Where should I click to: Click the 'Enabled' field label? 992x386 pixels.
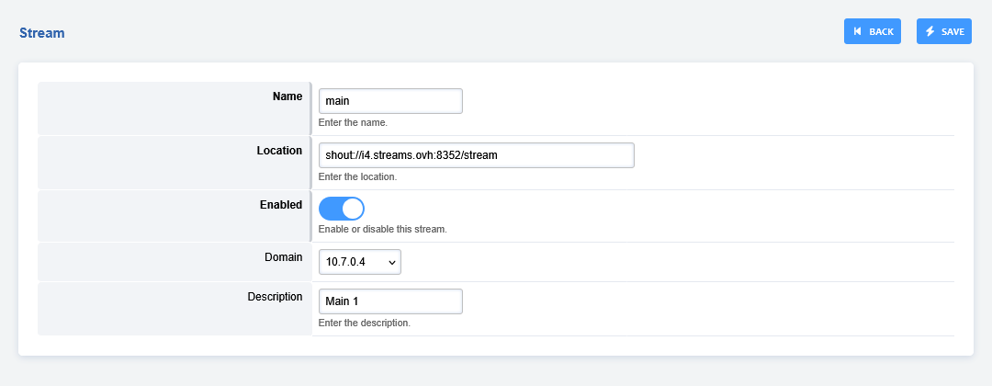click(281, 205)
